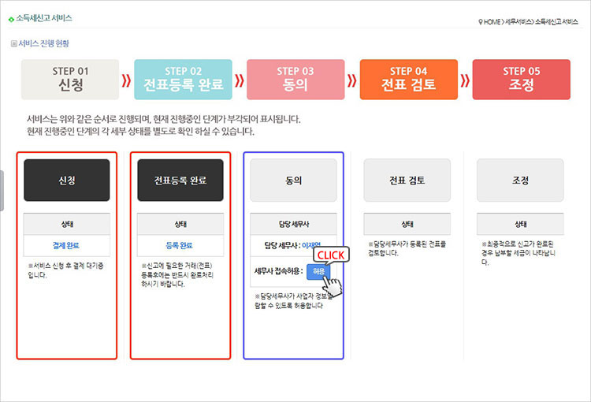Open the red STEP 05 조정 box
Screen dimensions: 591x402
[521, 80]
